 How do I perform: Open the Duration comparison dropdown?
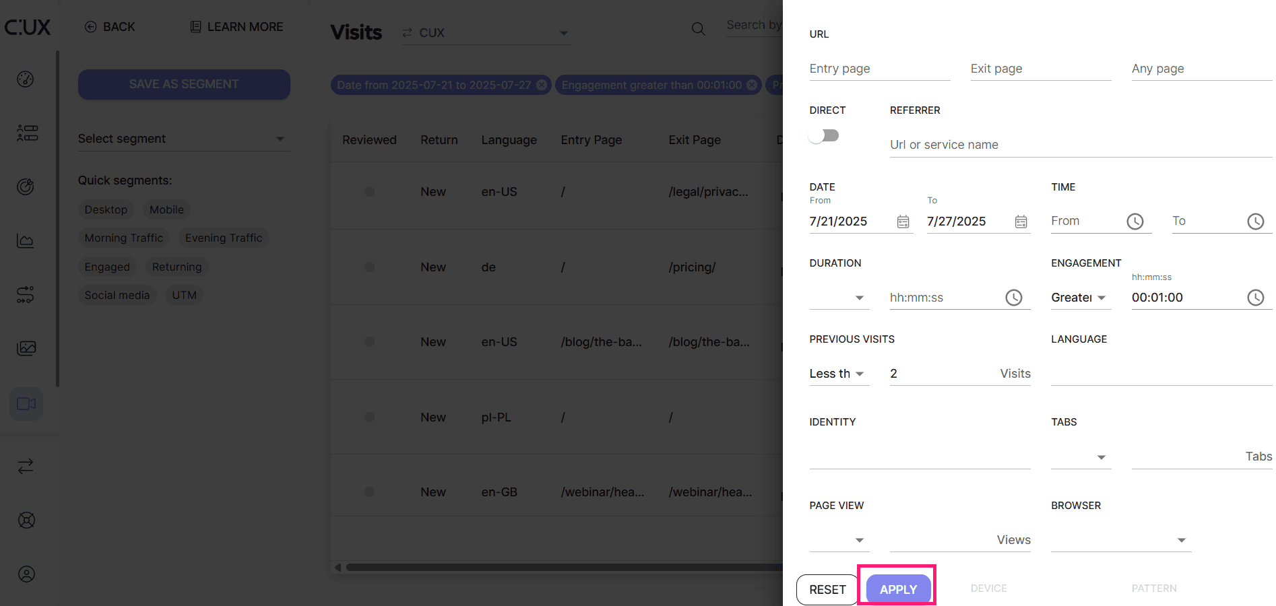point(839,298)
